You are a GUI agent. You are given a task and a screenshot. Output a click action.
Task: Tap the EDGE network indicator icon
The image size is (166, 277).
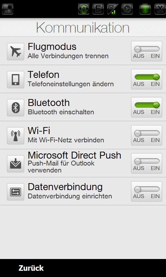[98, 9]
